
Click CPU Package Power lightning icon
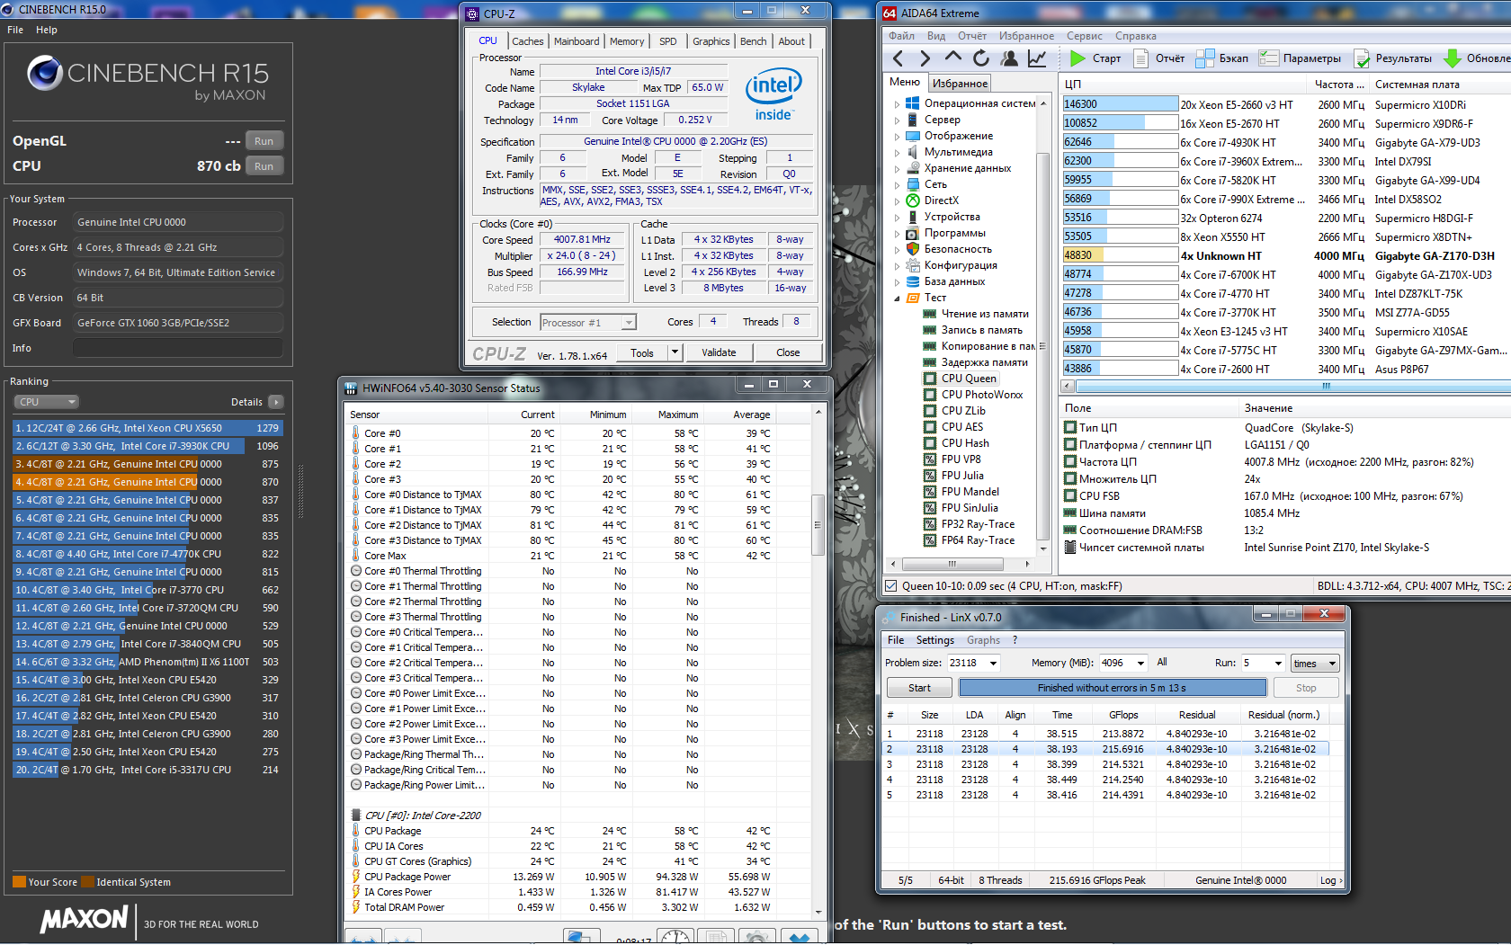pyautogui.click(x=356, y=877)
